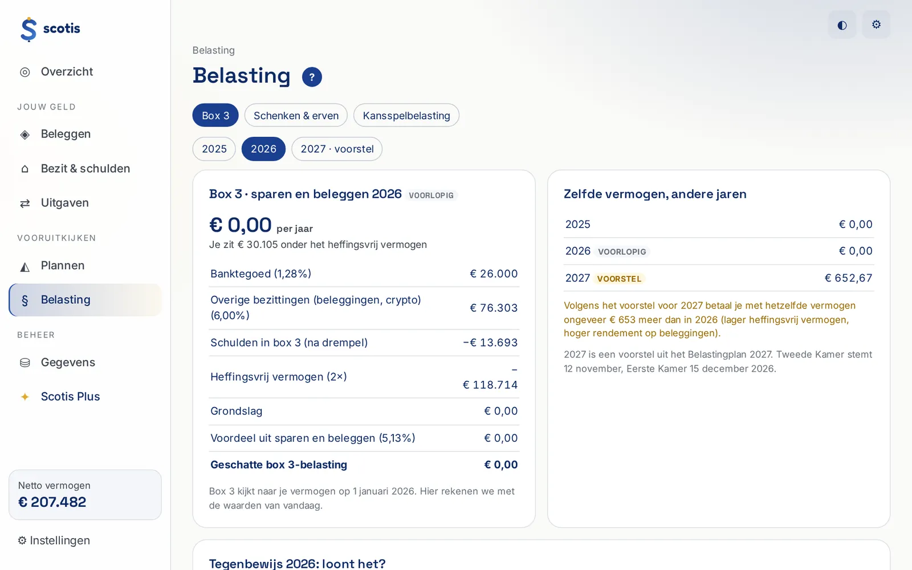This screenshot has height=570, width=912.
Task: Click Schulden in box 3 row label
Action: point(289,343)
